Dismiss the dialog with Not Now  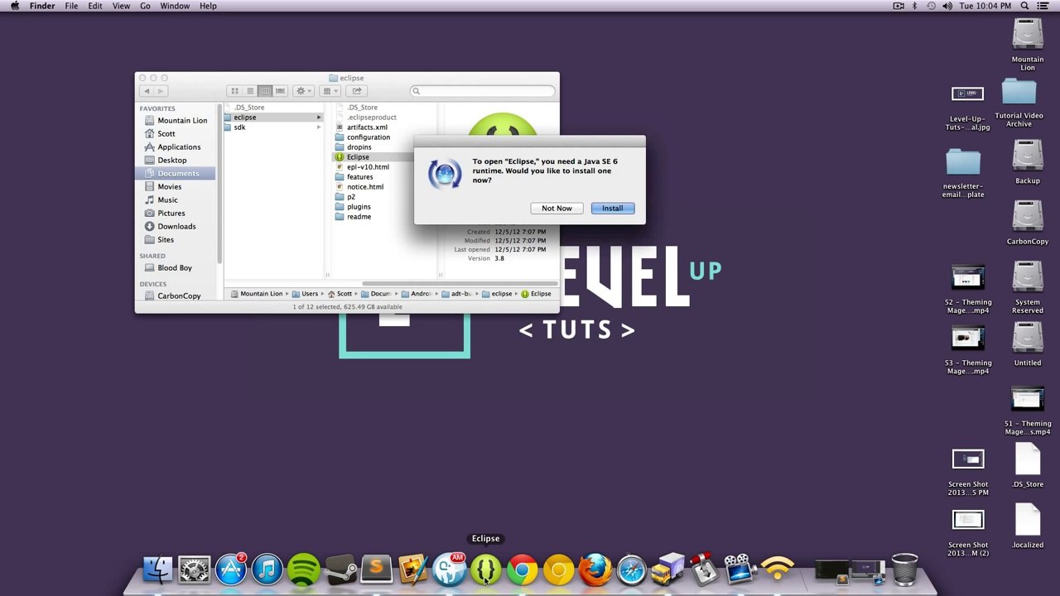pos(556,209)
